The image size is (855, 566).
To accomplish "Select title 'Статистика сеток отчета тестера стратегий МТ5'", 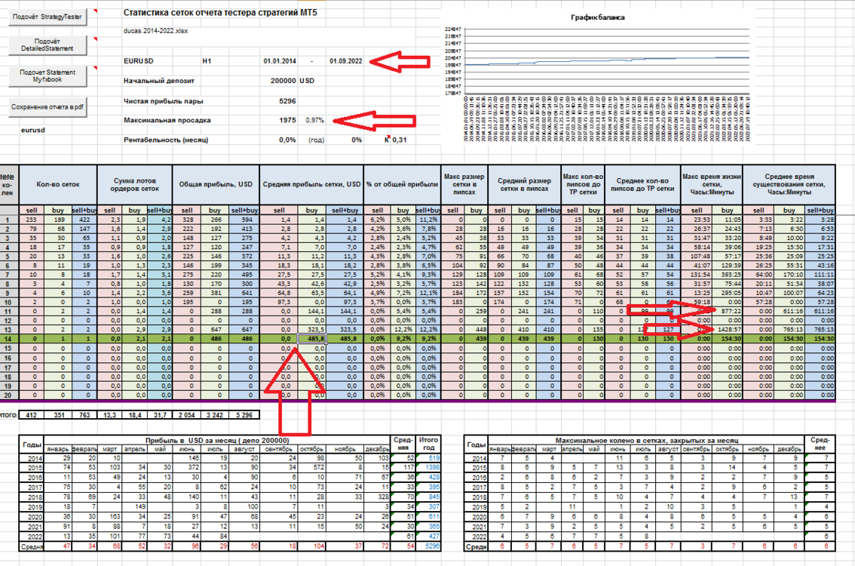I will tap(219, 13).
